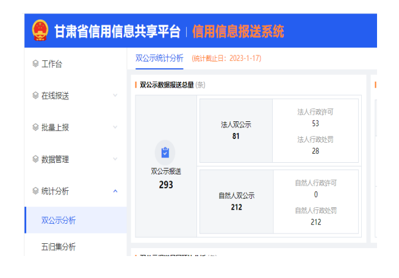Click the 统计分析 sidebar icon
399x278 pixels.
point(35,191)
